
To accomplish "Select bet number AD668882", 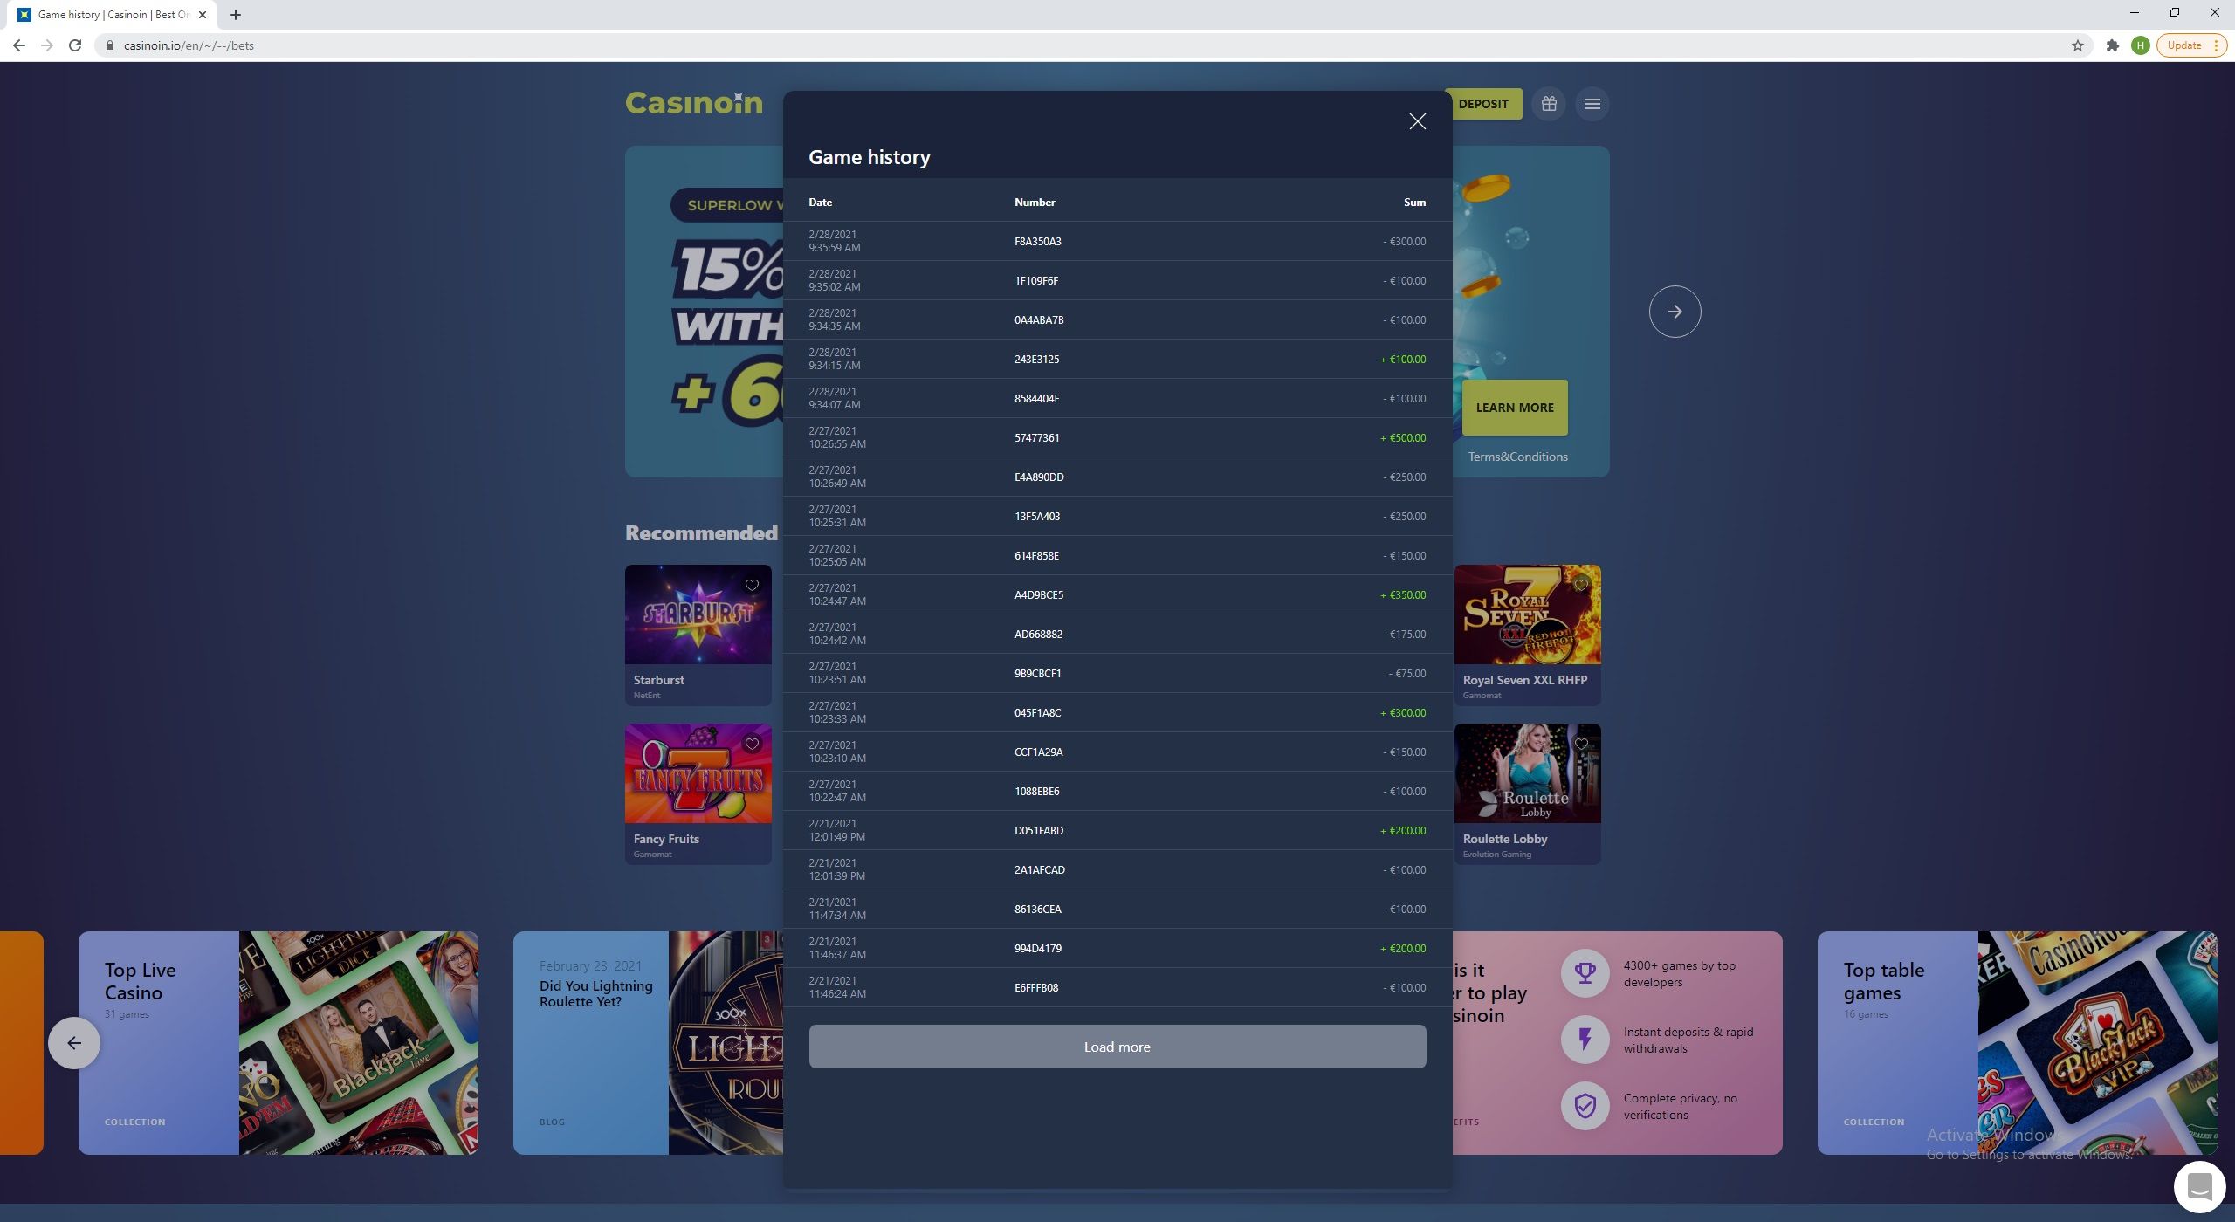I will click(1039, 635).
